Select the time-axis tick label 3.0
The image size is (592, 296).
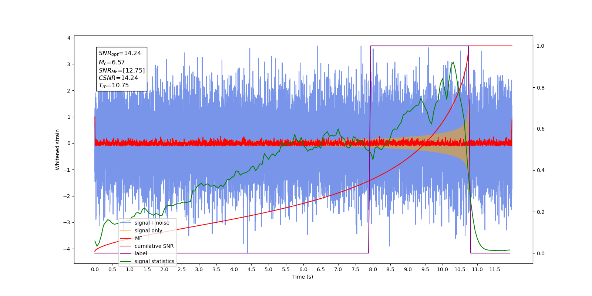click(199, 269)
